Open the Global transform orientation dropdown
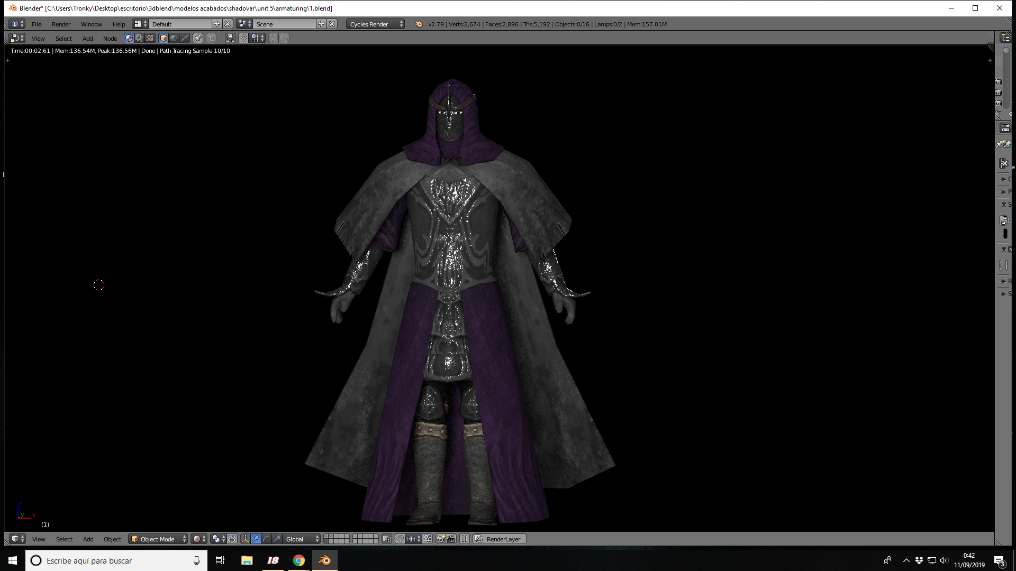The height and width of the screenshot is (571, 1016). point(302,539)
